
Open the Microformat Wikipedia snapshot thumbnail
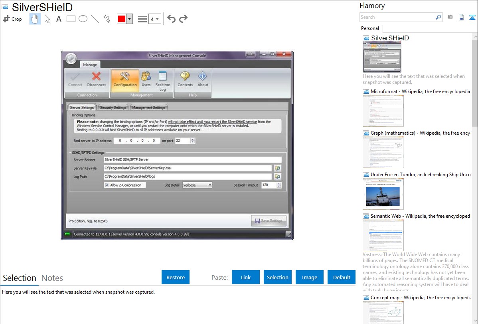click(x=383, y=111)
